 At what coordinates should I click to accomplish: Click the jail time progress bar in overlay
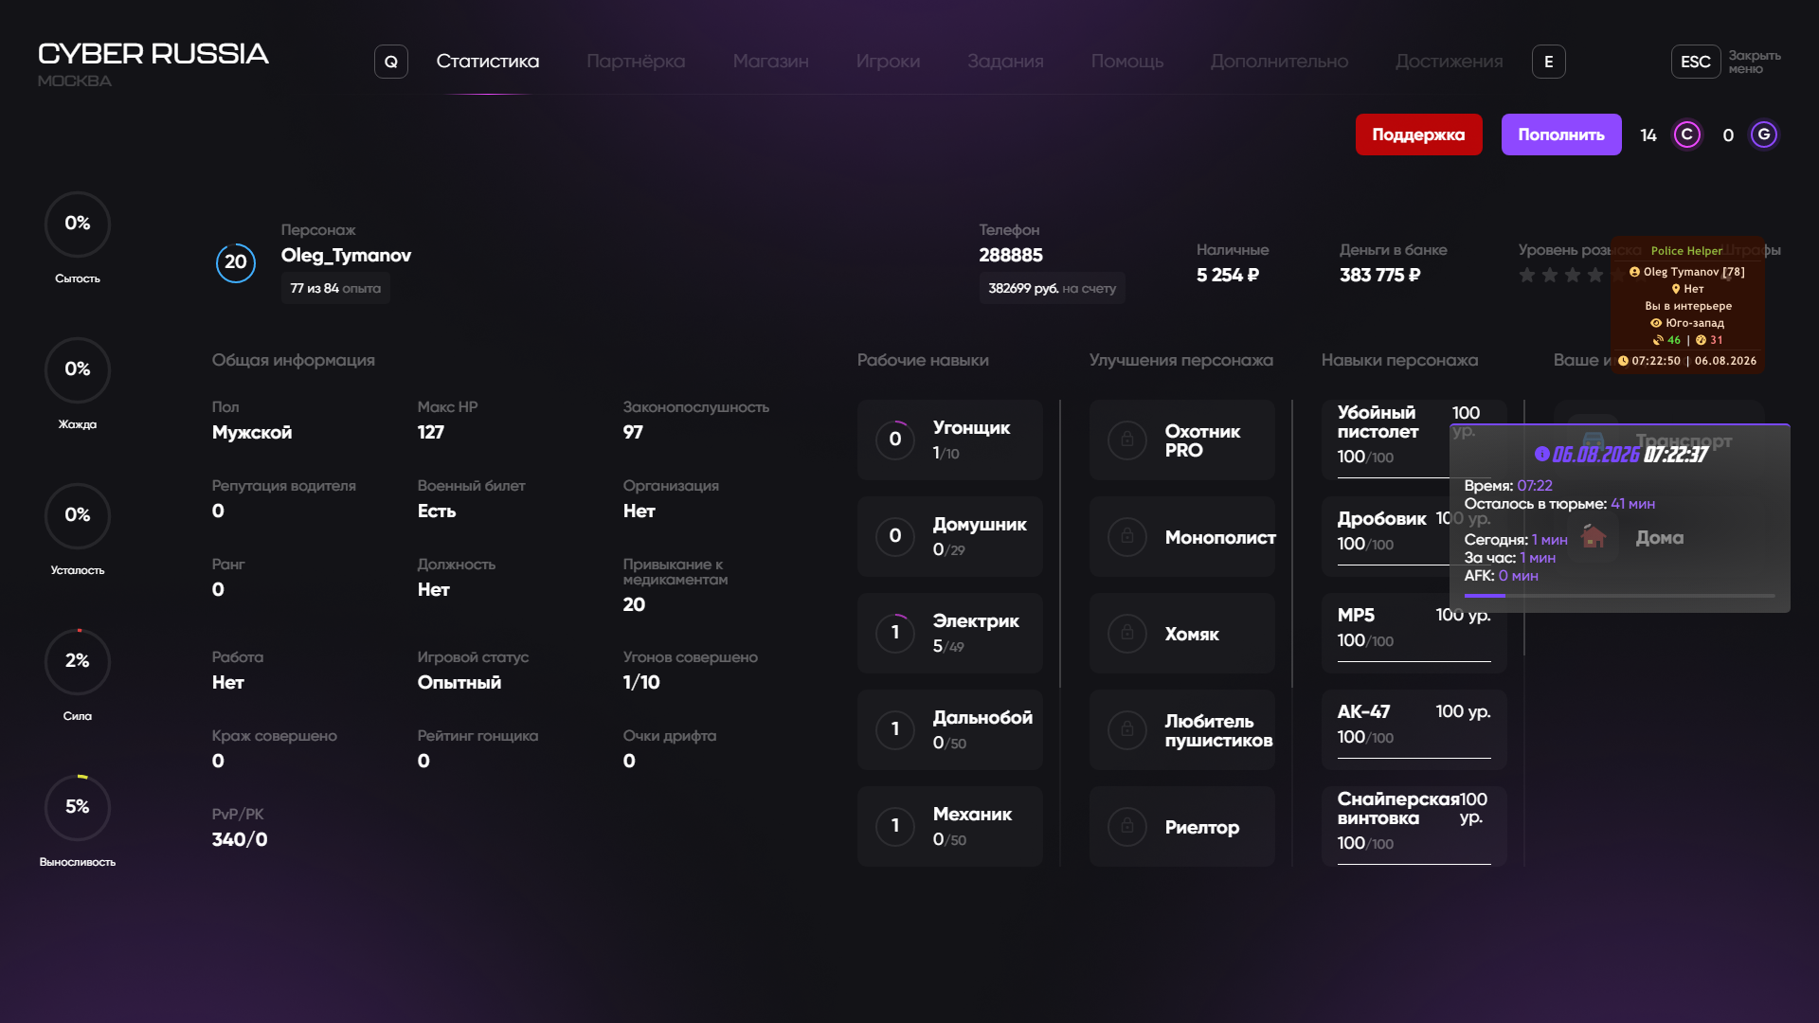[1620, 596]
